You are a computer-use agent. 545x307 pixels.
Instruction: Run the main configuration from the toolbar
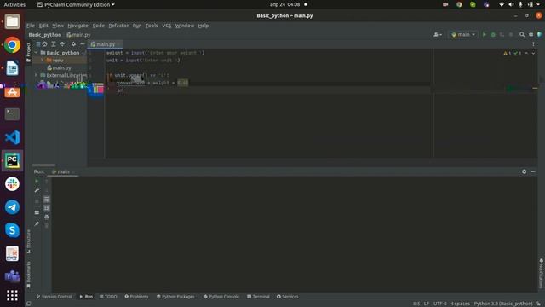485,34
